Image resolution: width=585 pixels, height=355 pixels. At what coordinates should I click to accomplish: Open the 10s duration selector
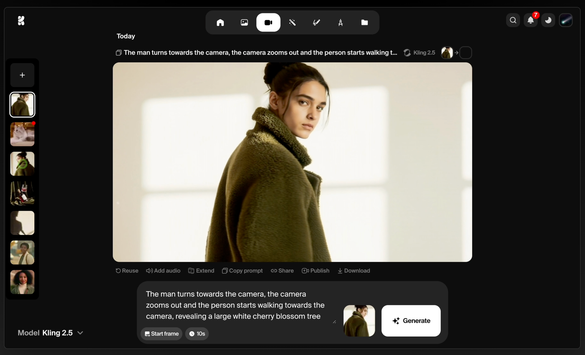pyautogui.click(x=197, y=334)
